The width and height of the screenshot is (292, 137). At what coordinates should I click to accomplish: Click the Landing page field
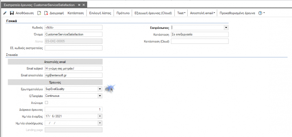click(x=74, y=130)
